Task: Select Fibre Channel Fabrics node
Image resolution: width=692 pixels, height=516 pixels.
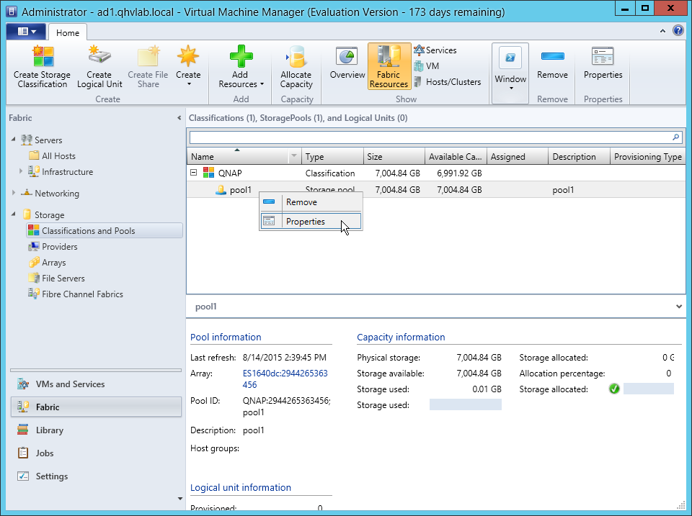Action: coord(82,294)
